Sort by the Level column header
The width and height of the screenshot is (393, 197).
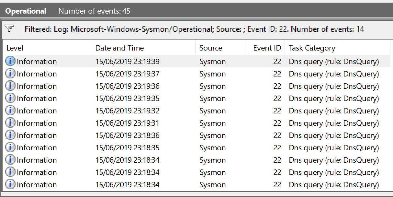point(47,48)
